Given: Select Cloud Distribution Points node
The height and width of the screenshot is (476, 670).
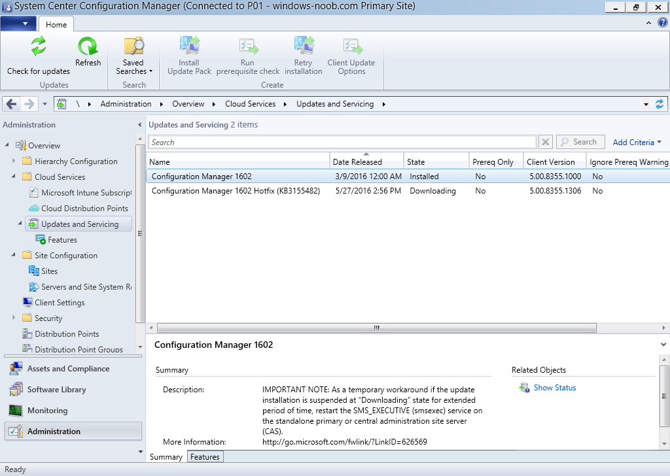Looking at the screenshot, I should coord(79,209).
